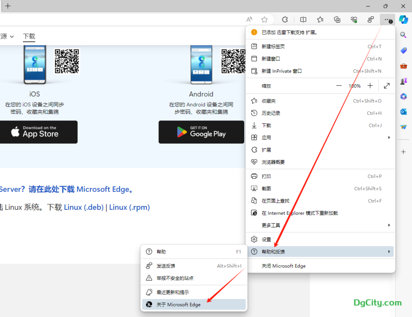Enter full screen via zoom row arrow icon
Image resolution: width=412 pixels, height=317 pixels.
pos(387,86)
